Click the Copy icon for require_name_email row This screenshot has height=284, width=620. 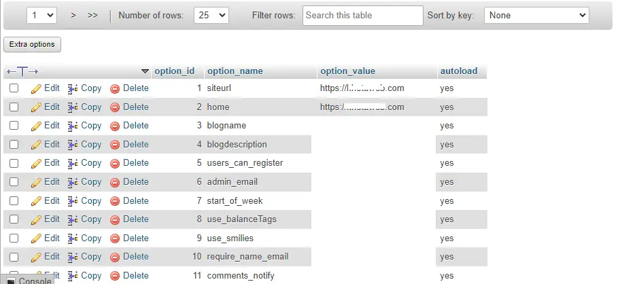point(73,257)
